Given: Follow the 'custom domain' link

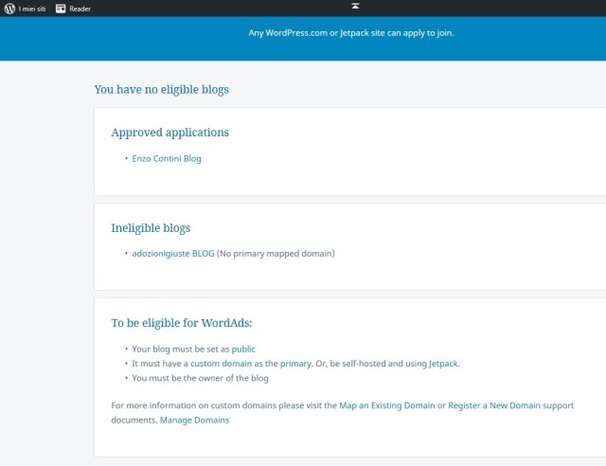Looking at the screenshot, I should coord(219,363).
